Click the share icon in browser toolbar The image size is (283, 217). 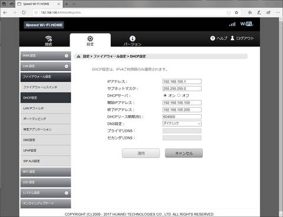pyautogui.click(x=268, y=12)
